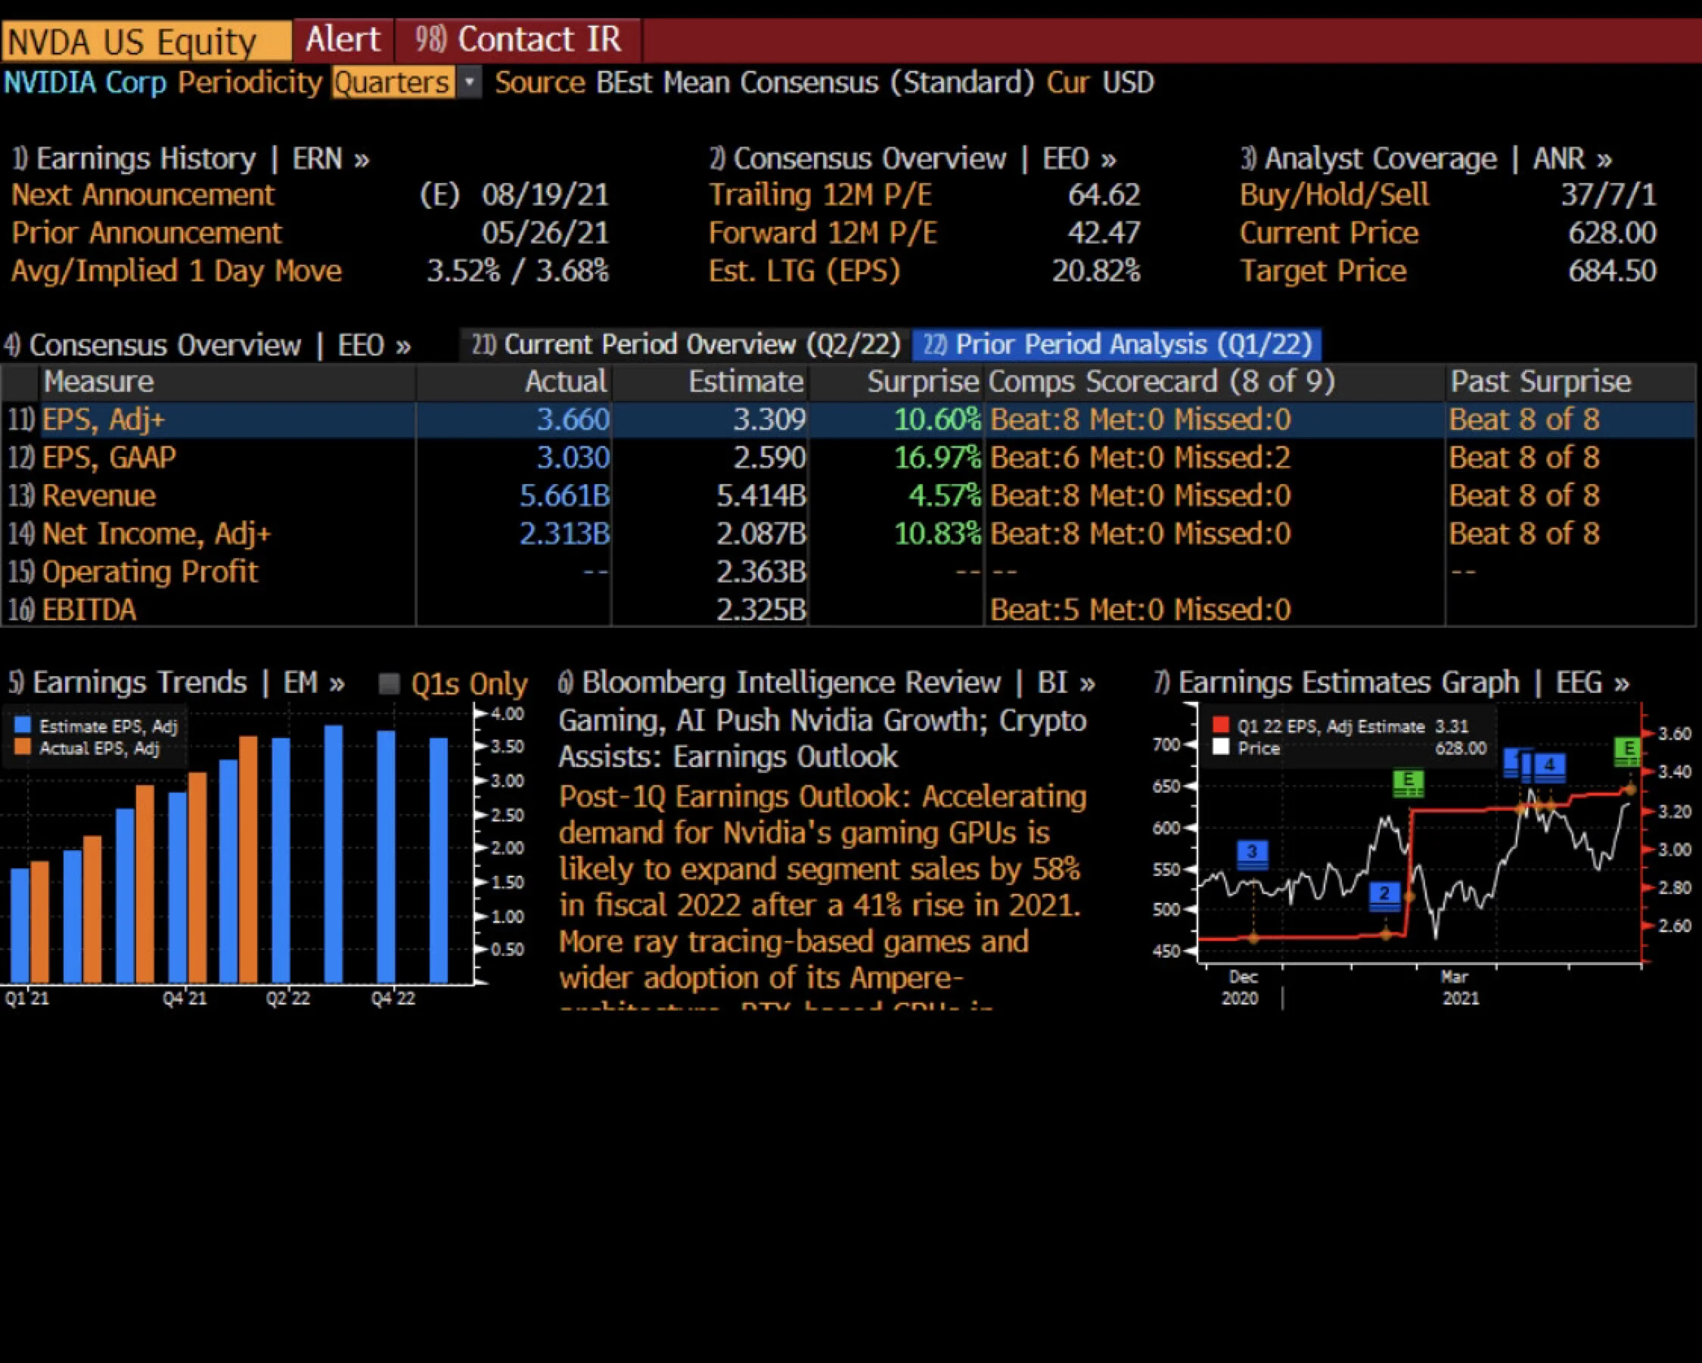The height and width of the screenshot is (1363, 1702).
Task: Select the EPS, GAAP measure row
Action: pyautogui.click(x=849, y=458)
